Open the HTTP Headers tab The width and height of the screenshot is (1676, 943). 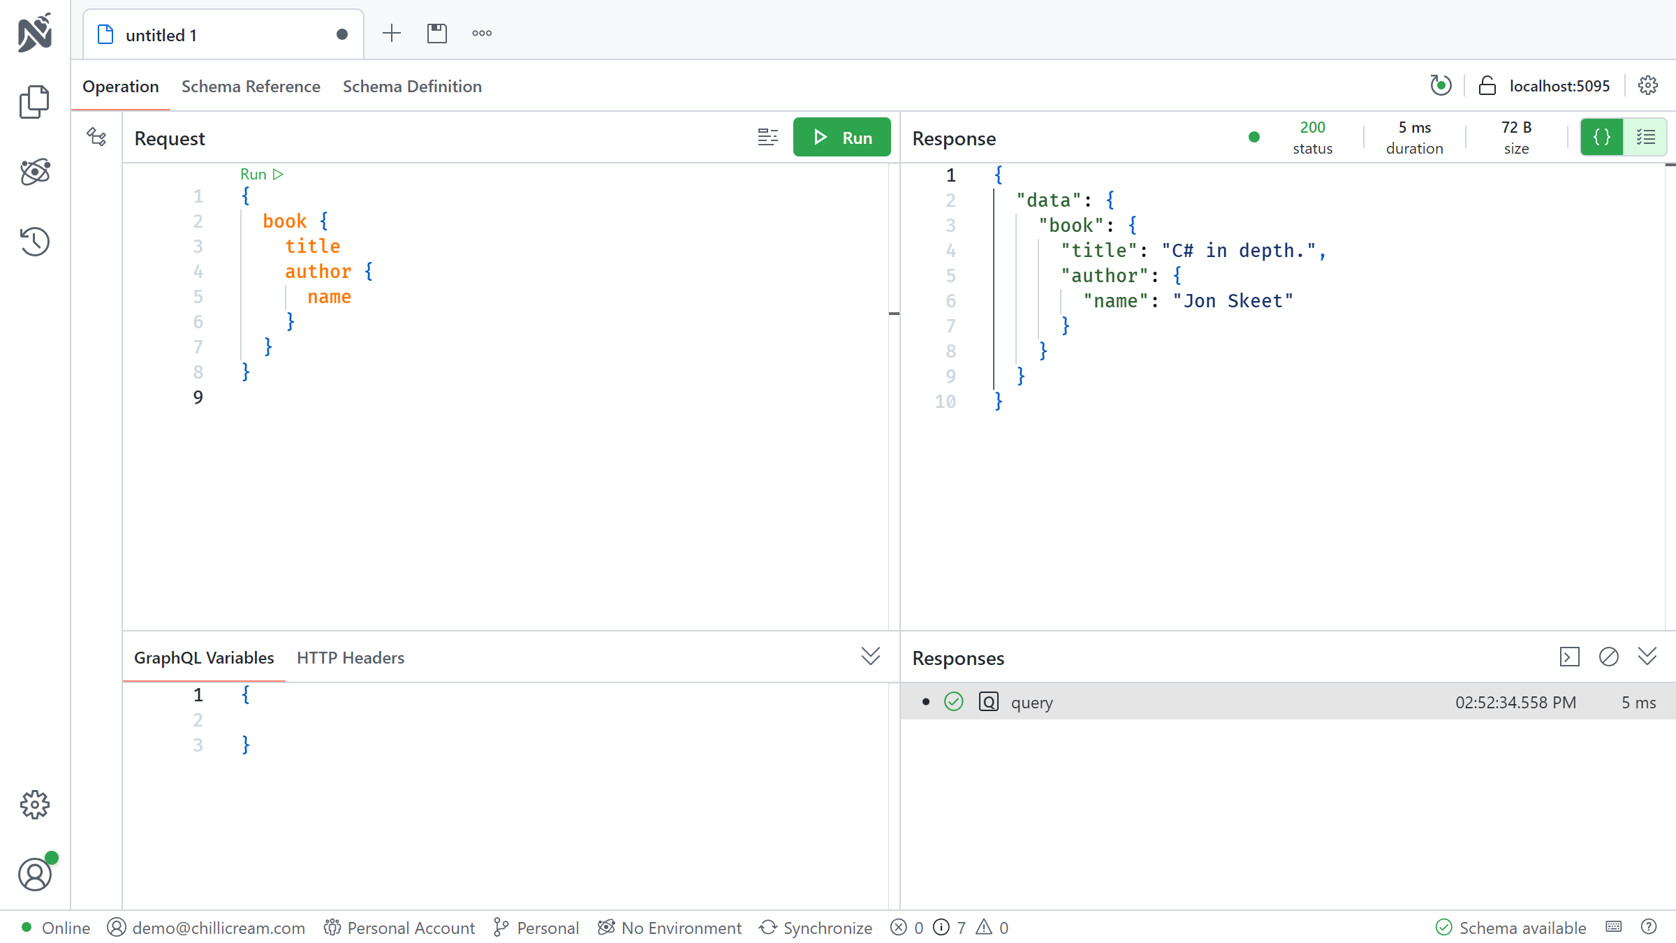(x=350, y=657)
